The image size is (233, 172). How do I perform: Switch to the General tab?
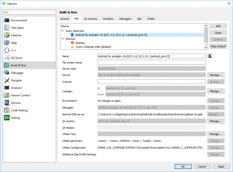[x=64, y=19]
